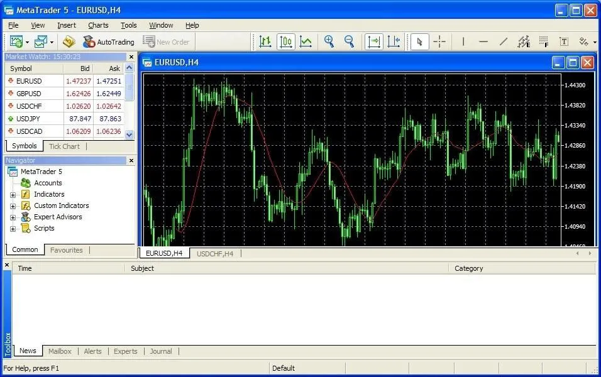This screenshot has width=601, height=377.
Task: Switch to the USDCHF,H4 chart tab
Action: tap(214, 254)
